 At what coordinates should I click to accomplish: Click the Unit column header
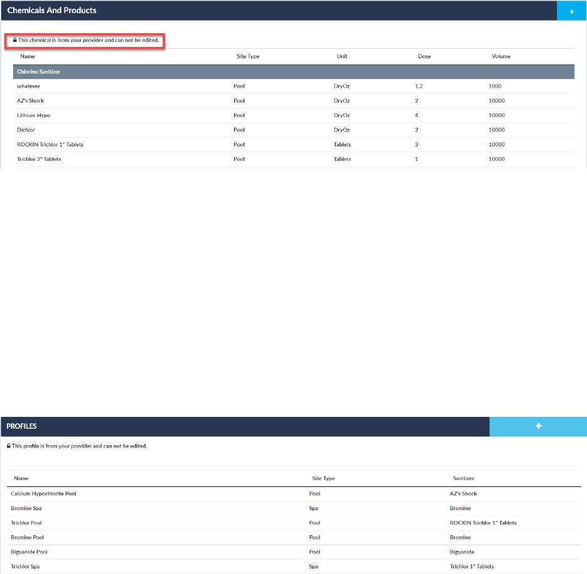click(342, 56)
